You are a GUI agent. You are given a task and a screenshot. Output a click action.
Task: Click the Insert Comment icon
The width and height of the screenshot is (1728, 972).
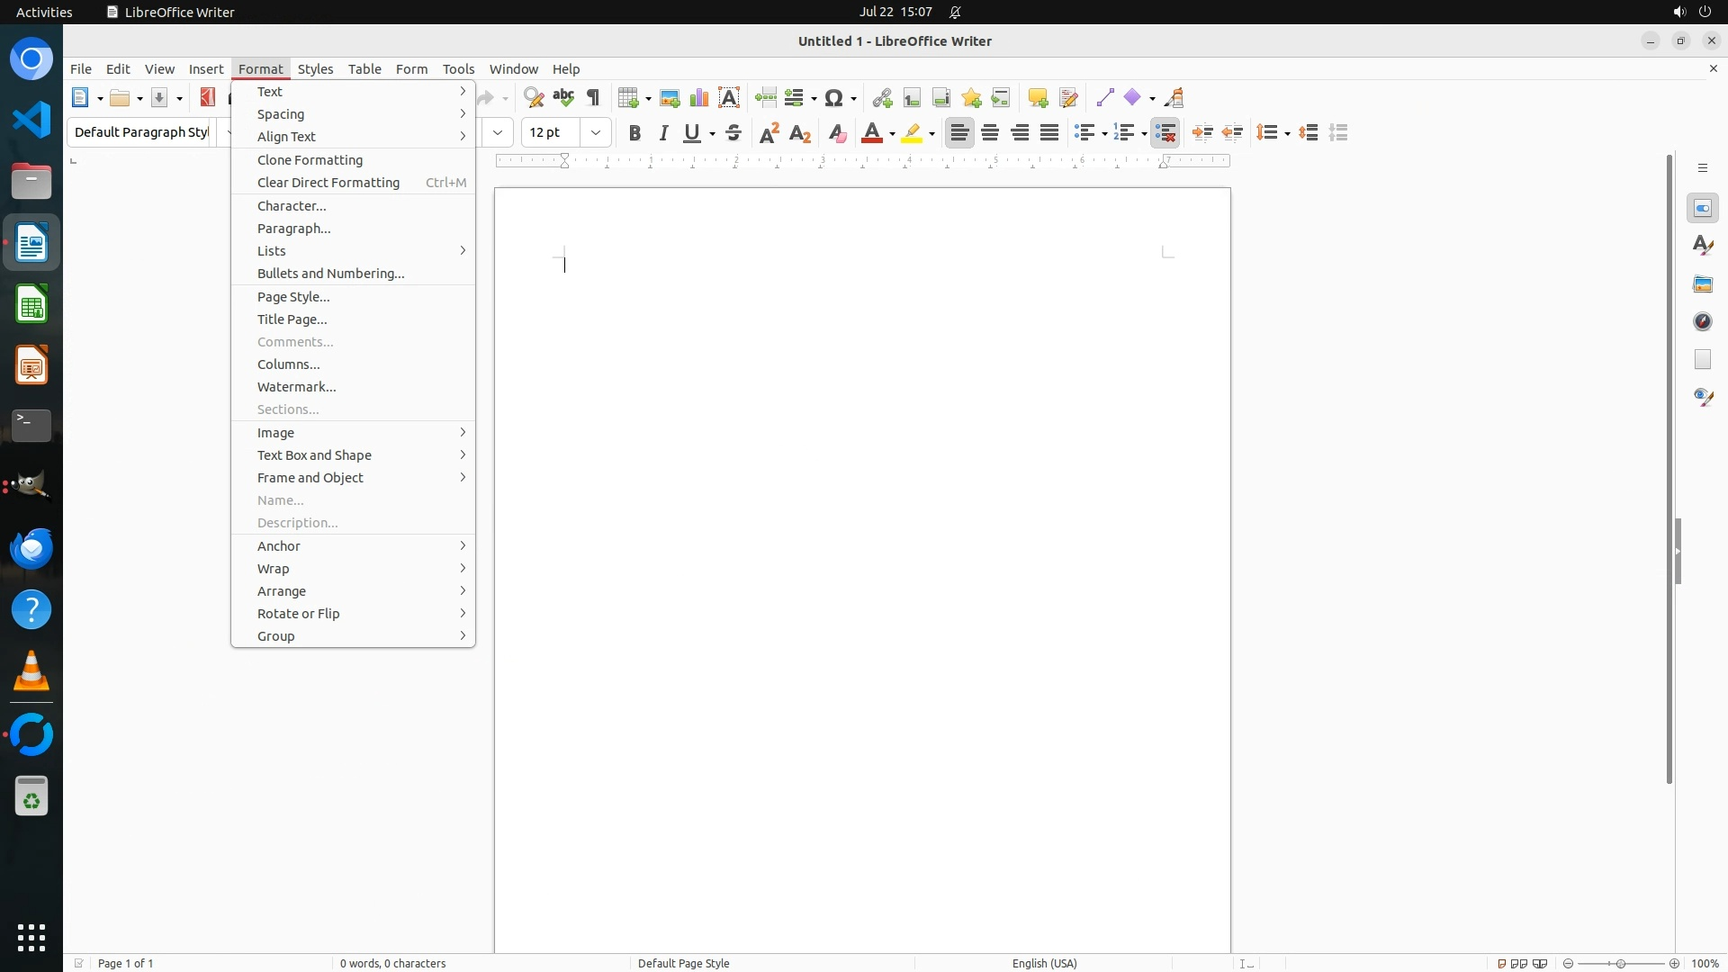(1038, 98)
